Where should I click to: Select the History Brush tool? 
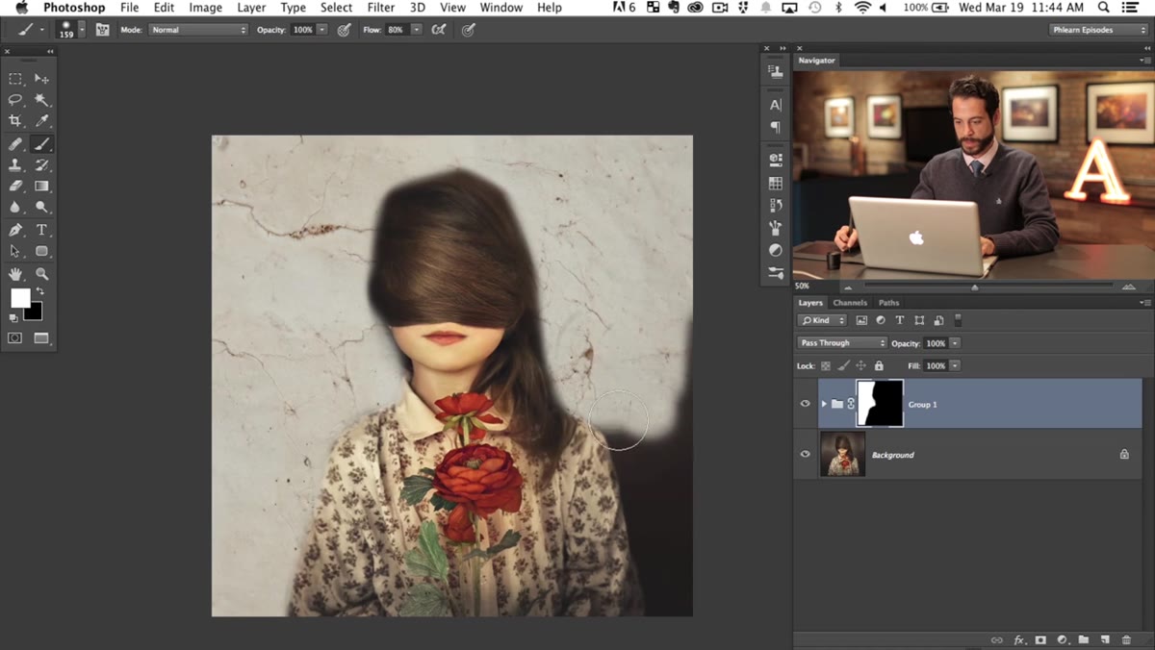point(41,165)
